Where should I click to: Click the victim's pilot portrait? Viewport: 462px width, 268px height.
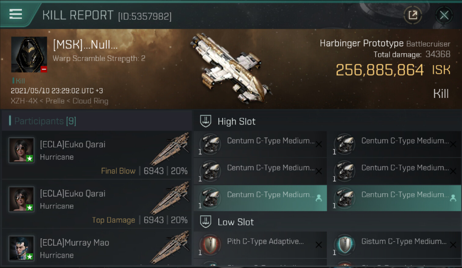point(29,54)
